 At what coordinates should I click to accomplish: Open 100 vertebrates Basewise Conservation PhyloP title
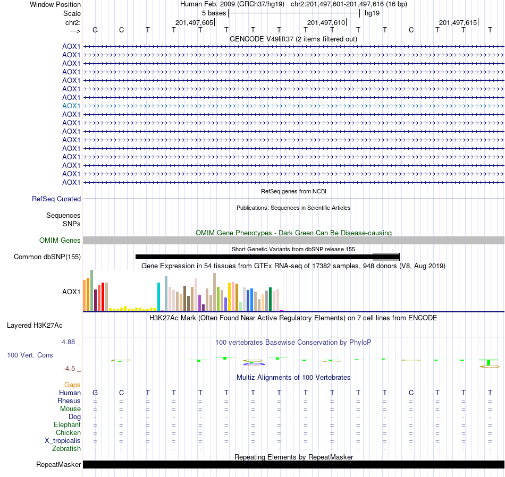point(293,343)
